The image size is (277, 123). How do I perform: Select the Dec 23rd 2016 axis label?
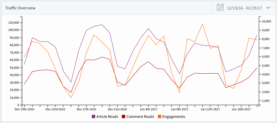pos(55,109)
